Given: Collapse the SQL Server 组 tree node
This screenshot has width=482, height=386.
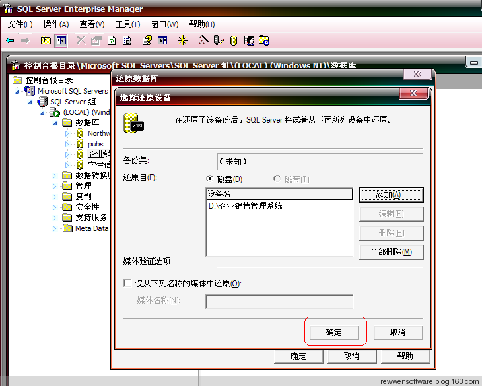Looking at the screenshot, I should click(x=30, y=102).
